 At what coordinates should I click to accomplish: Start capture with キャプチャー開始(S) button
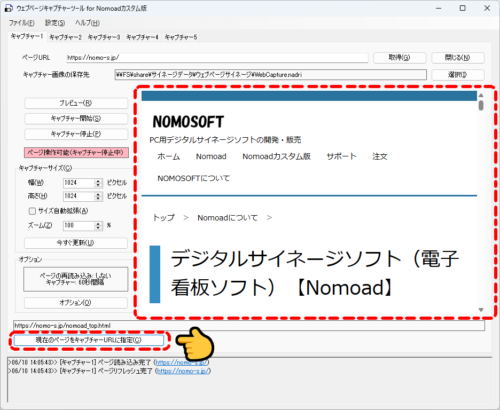coord(76,119)
